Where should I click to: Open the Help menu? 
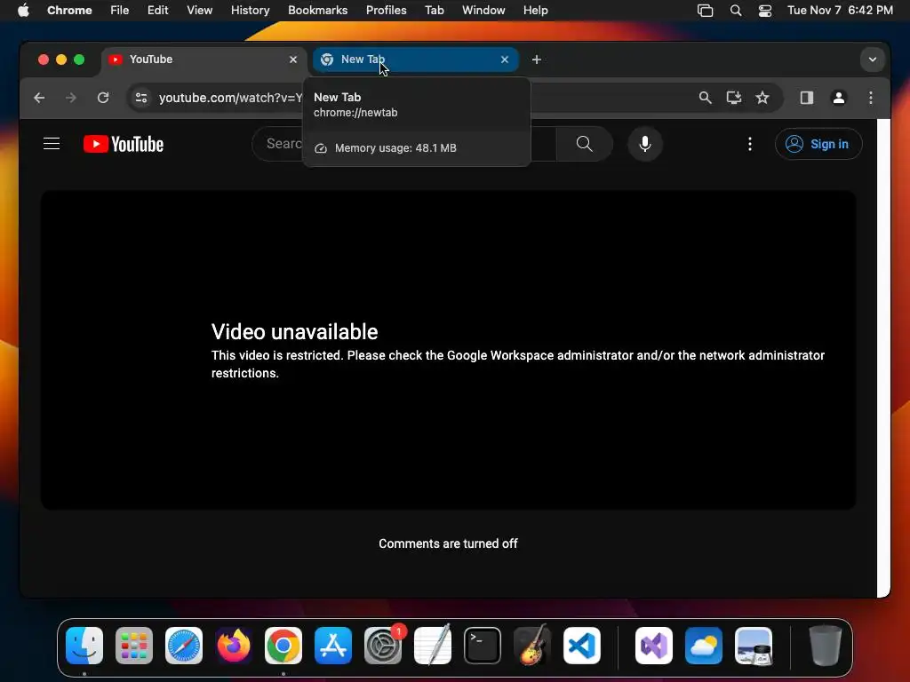[x=535, y=11]
